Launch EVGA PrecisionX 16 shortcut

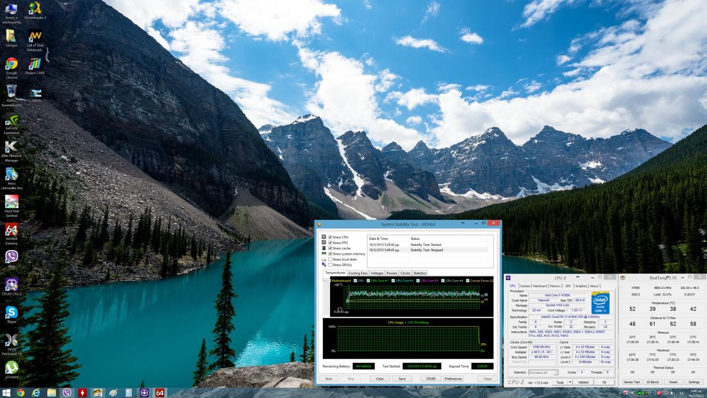click(12, 345)
